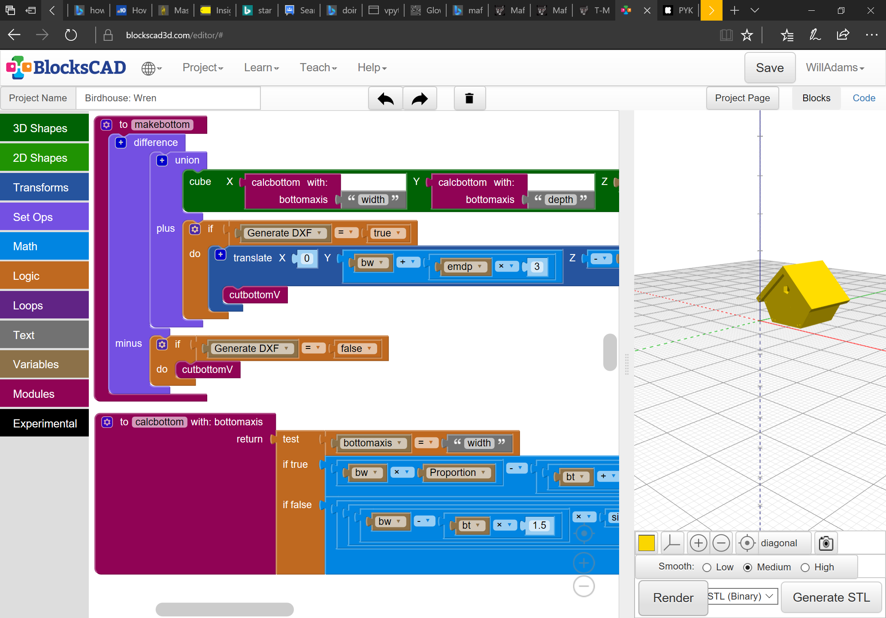Open STL (Binary) format dropdown
886x618 pixels.
[742, 596]
